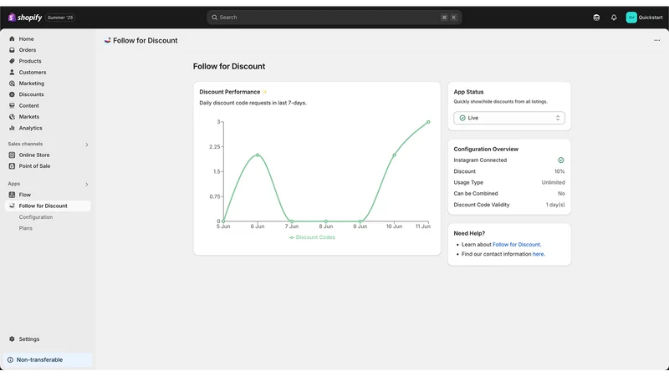Screen dimensions: 669x376
Task: Expand the Apps section chevron
Action: coord(87,184)
